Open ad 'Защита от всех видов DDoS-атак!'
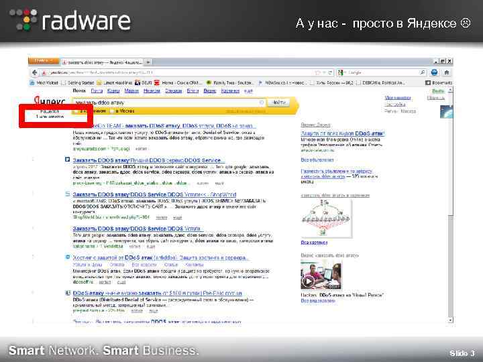Screen dimensions: 483x362 (x=343, y=133)
